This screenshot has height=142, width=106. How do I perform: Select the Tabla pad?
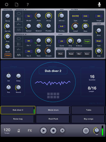pos(89,110)
